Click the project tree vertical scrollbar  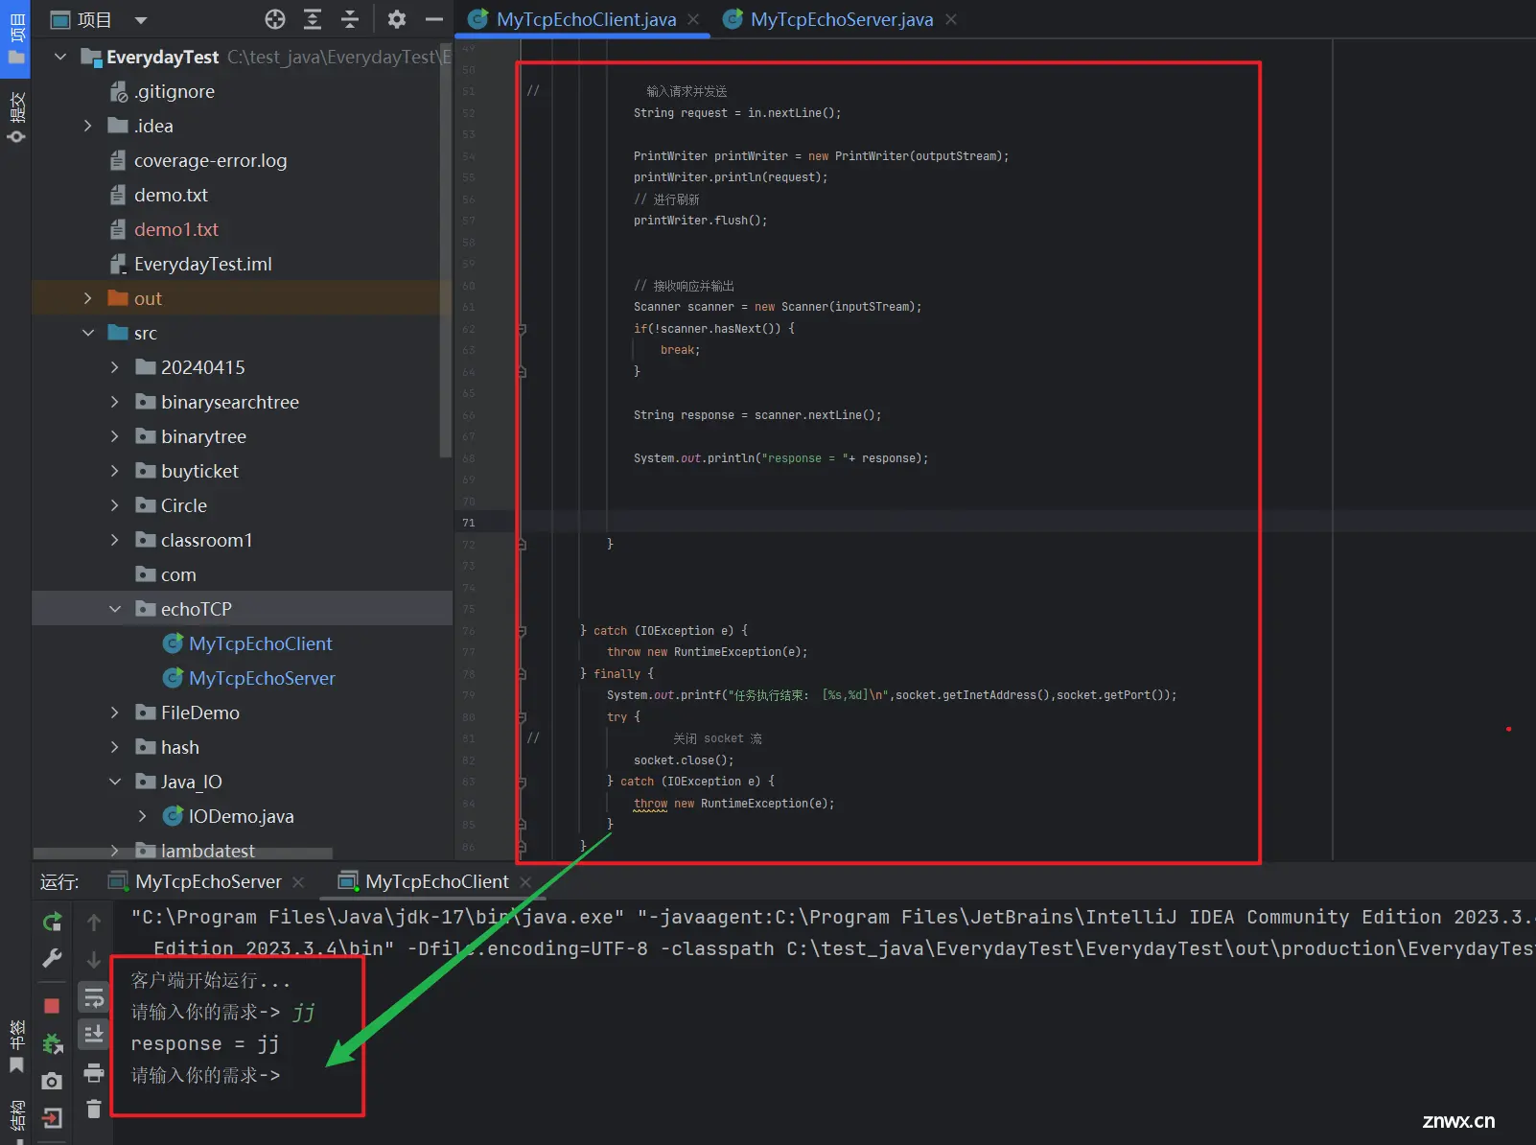445,251
